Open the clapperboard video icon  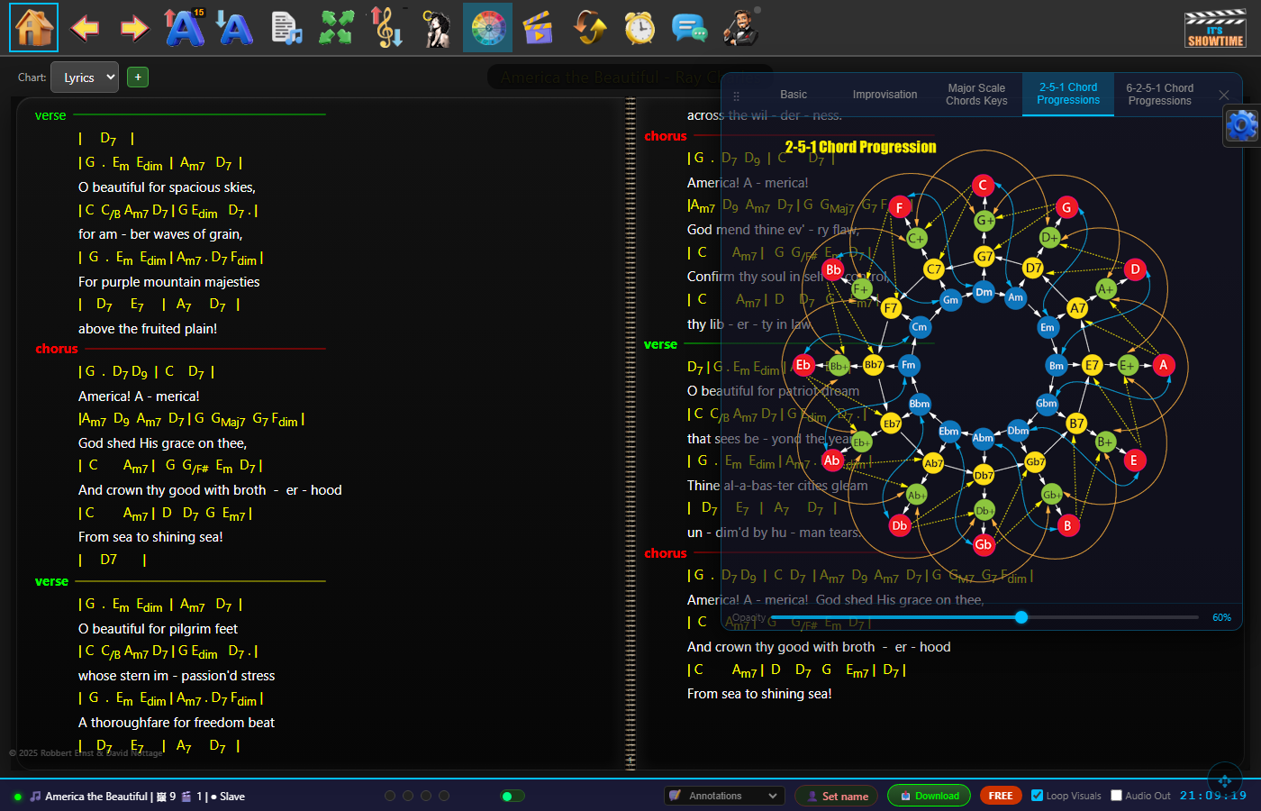(x=538, y=28)
